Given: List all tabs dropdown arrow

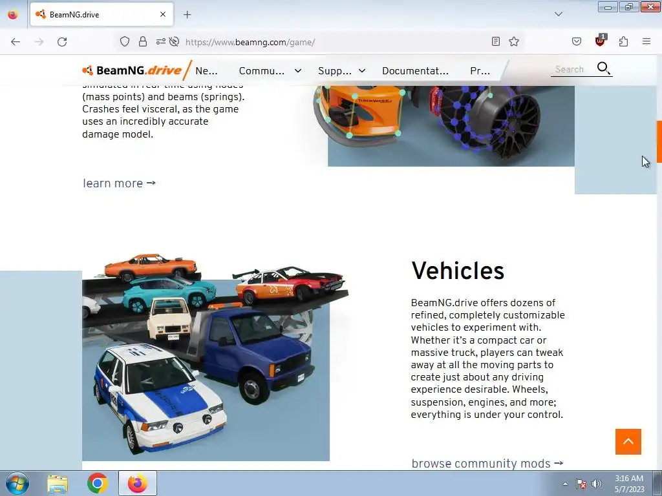Looking at the screenshot, I should click(x=558, y=14).
